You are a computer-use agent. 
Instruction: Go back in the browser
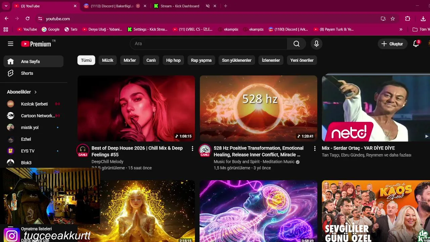tap(6, 19)
